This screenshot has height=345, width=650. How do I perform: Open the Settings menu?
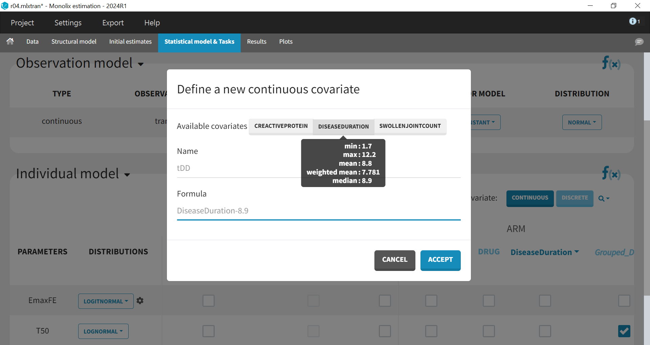pyautogui.click(x=68, y=23)
